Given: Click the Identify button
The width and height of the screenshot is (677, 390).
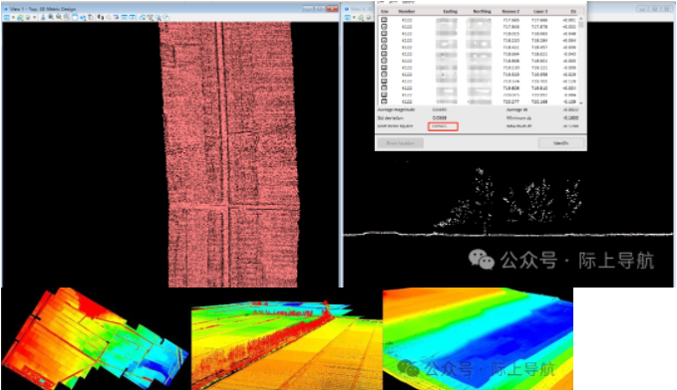Looking at the screenshot, I should click(x=561, y=142).
